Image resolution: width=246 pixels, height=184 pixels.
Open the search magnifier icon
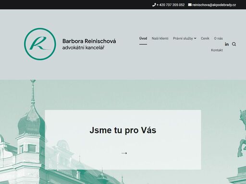(234, 44)
